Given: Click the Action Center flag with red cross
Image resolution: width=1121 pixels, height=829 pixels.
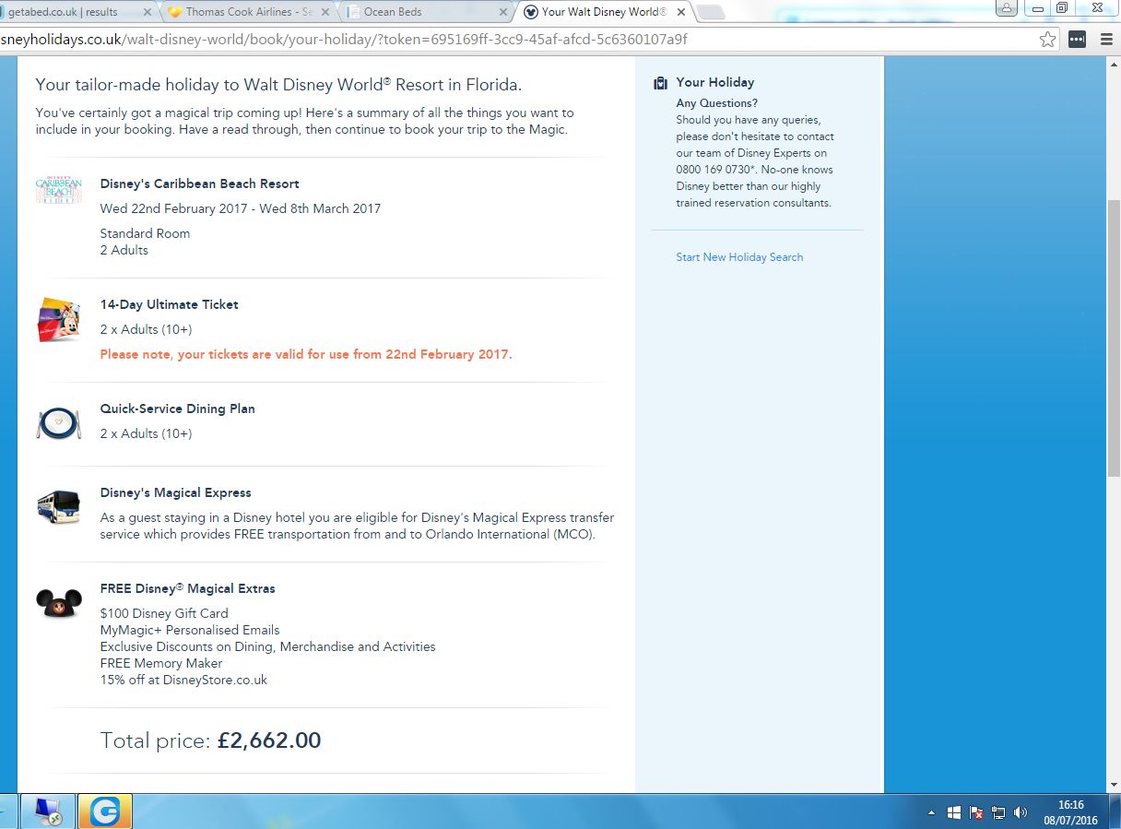Looking at the screenshot, I should [976, 812].
